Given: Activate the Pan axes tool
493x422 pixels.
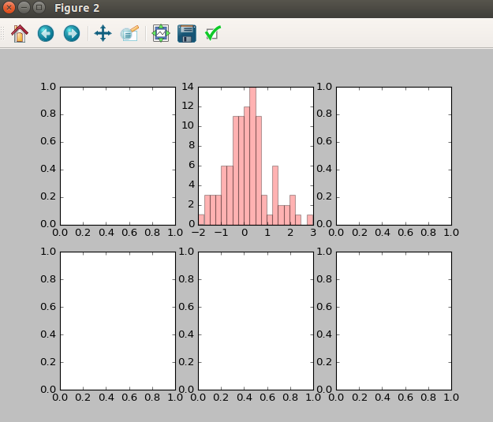Looking at the screenshot, I should tap(103, 33).
